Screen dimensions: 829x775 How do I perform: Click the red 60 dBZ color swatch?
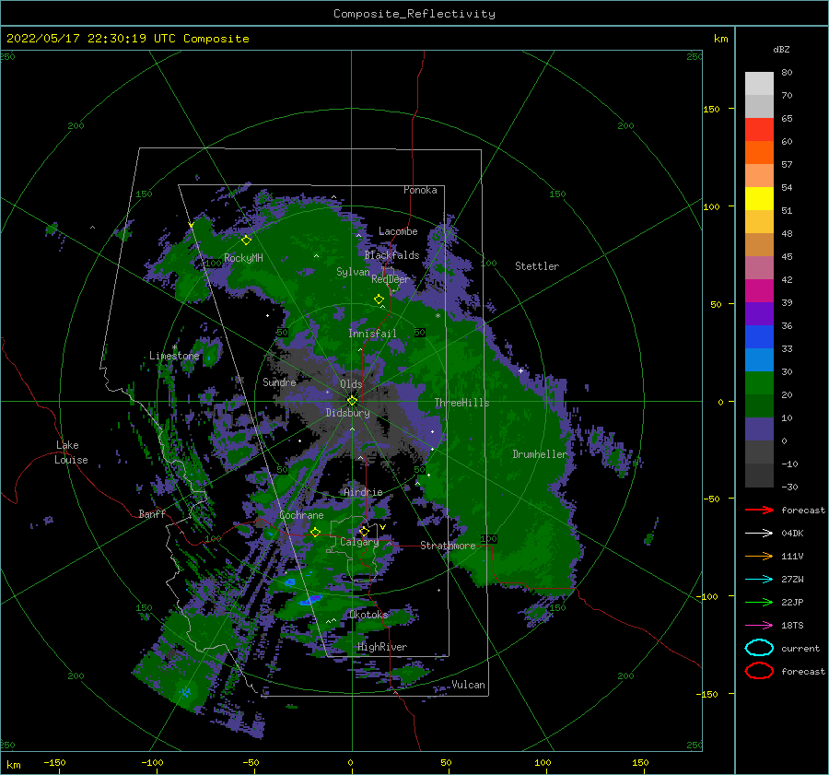tap(759, 130)
